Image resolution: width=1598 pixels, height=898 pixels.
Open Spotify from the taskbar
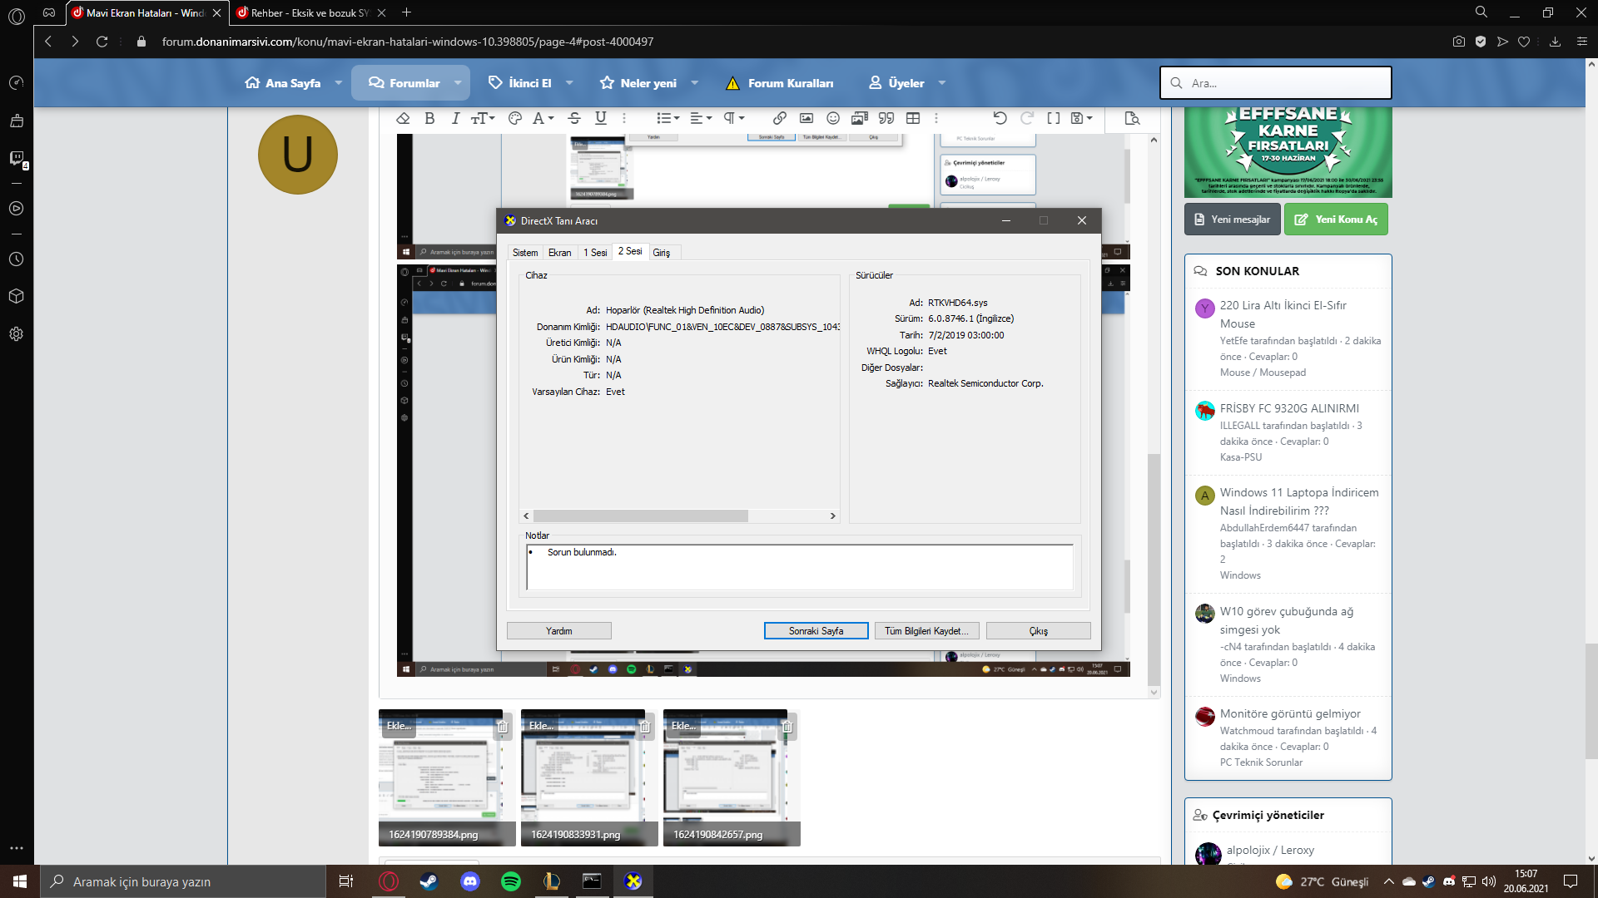point(510,881)
